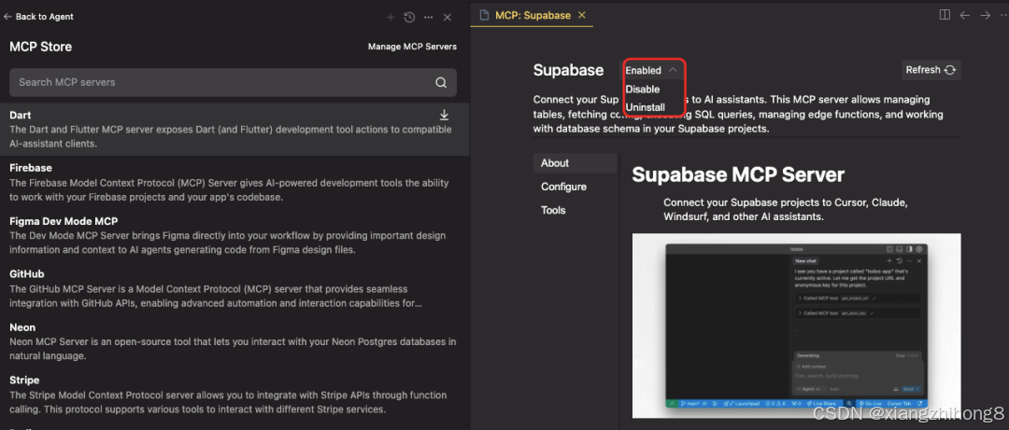This screenshot has width=1009, height=430.
Task: Select the Firebase MCP server entry
Action: 234,182
